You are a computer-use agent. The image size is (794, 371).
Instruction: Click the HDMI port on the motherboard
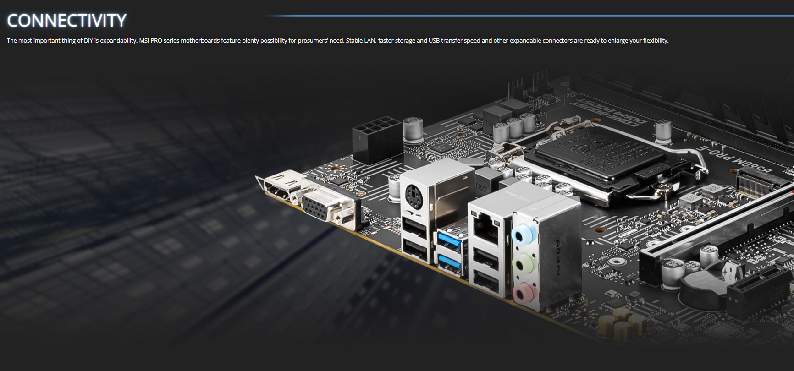click(x=277, y=188)
